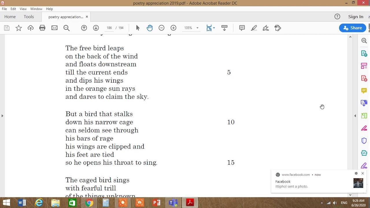Screen dimensions: 370x208
Task: Open the Window menu
Action: pyautogui.click(x=36, y=9)
